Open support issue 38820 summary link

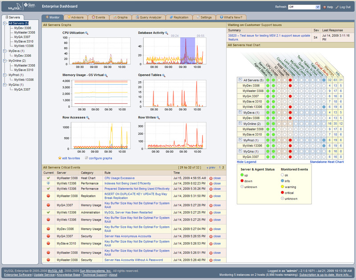tap(269, 37)
